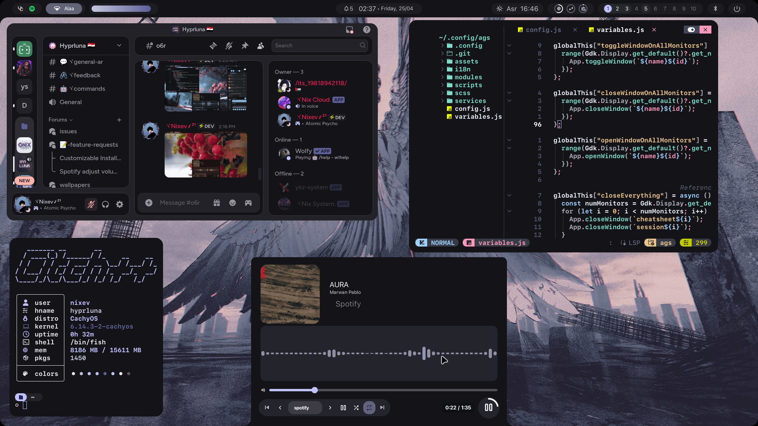Collapse the Forums category chevron

point(71,120)
